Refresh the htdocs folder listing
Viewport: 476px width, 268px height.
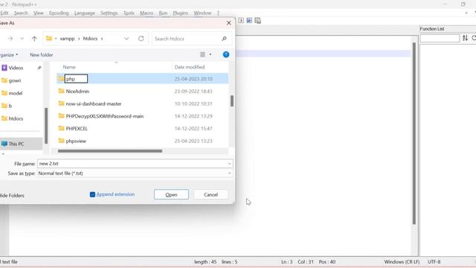click(141, 39)
